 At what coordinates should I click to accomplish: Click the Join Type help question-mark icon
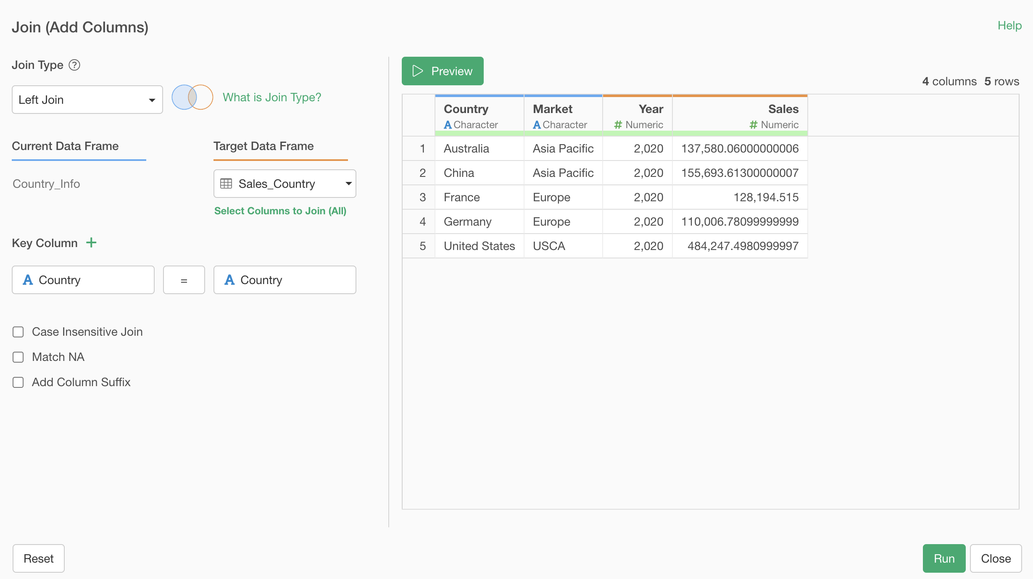tap(74, 65)
